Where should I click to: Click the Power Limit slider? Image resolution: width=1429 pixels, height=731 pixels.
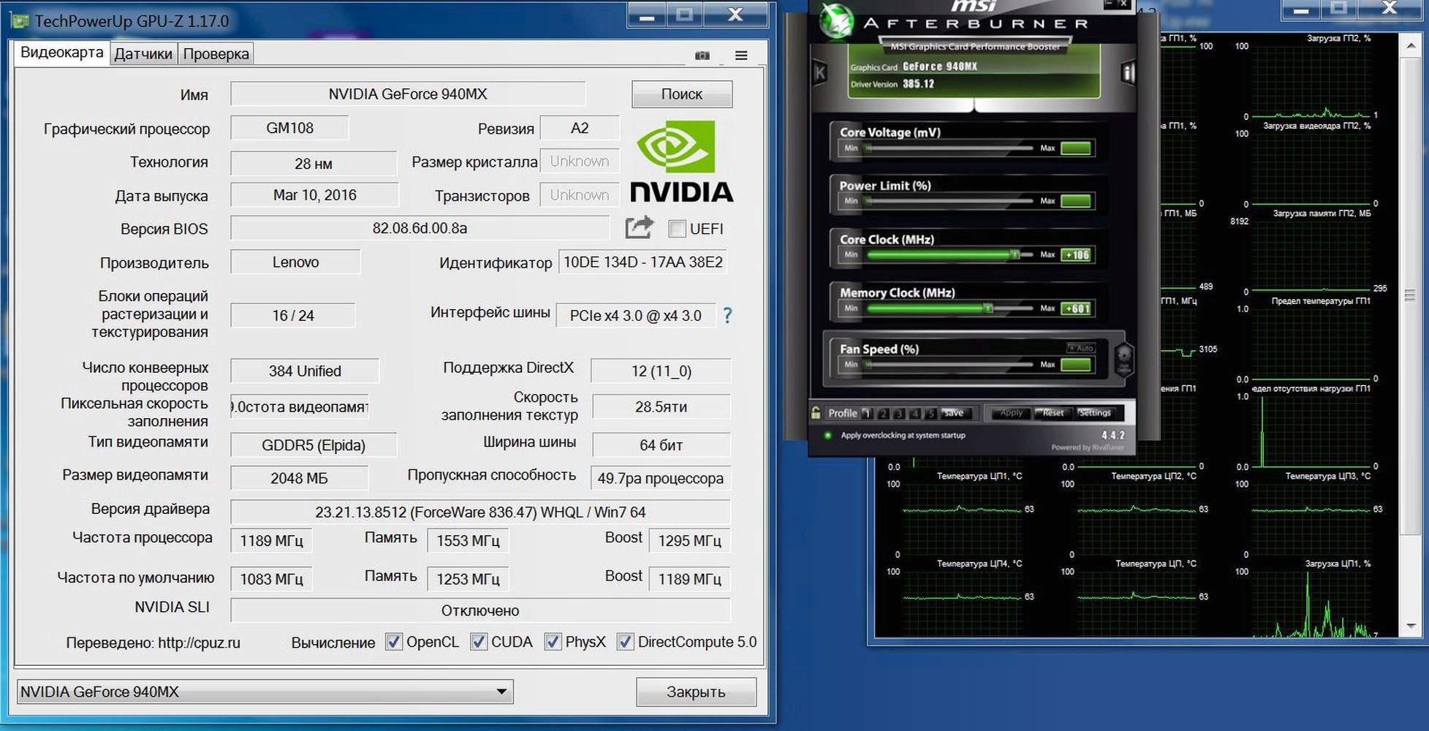pyautogui.click(x=949, y=201)
